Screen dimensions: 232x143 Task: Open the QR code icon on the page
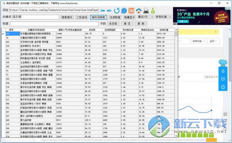click(225, 114)
